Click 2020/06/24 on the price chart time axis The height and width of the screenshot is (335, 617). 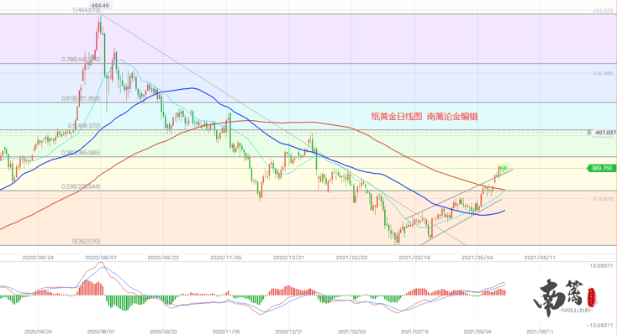[x=37, y=258]
